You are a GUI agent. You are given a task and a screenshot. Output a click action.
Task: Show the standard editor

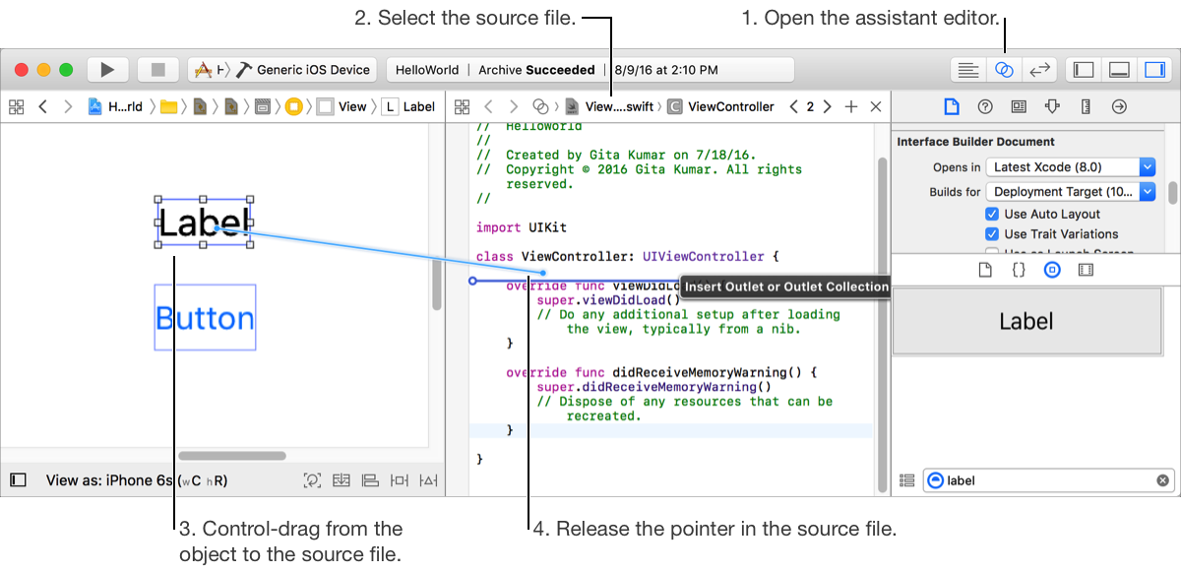pos(968,70)
